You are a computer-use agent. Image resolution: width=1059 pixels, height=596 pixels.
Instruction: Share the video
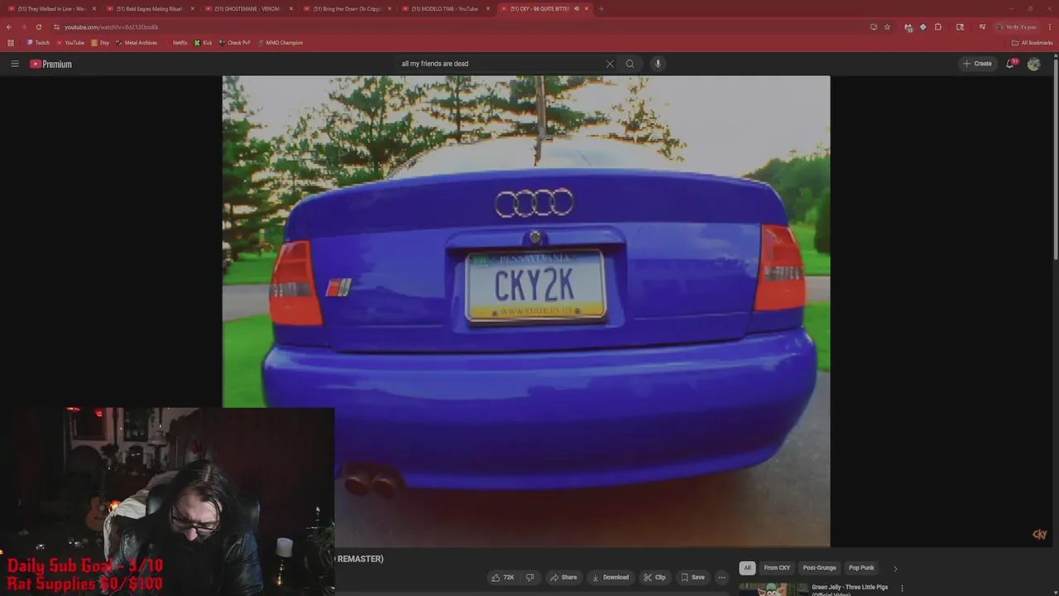pyautogui.click(x=563, y=577)
